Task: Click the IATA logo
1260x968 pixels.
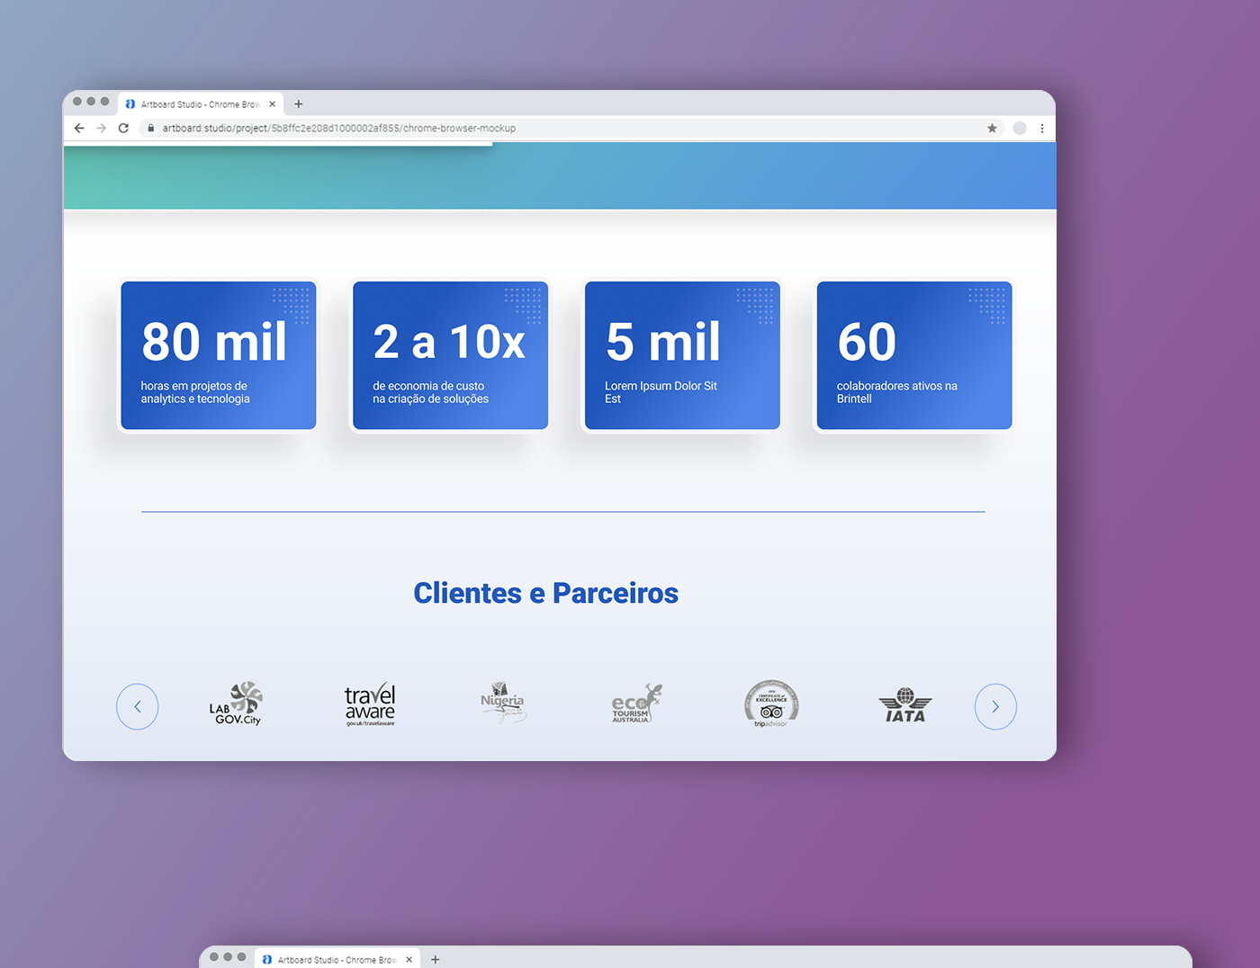Action: tap(905, 704)
